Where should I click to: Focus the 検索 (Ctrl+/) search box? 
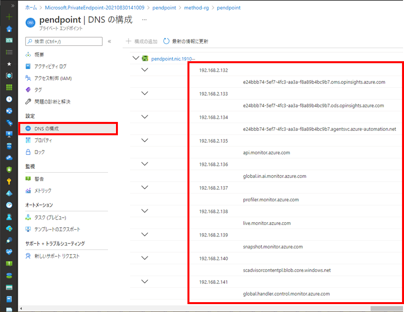click(64, 41)
